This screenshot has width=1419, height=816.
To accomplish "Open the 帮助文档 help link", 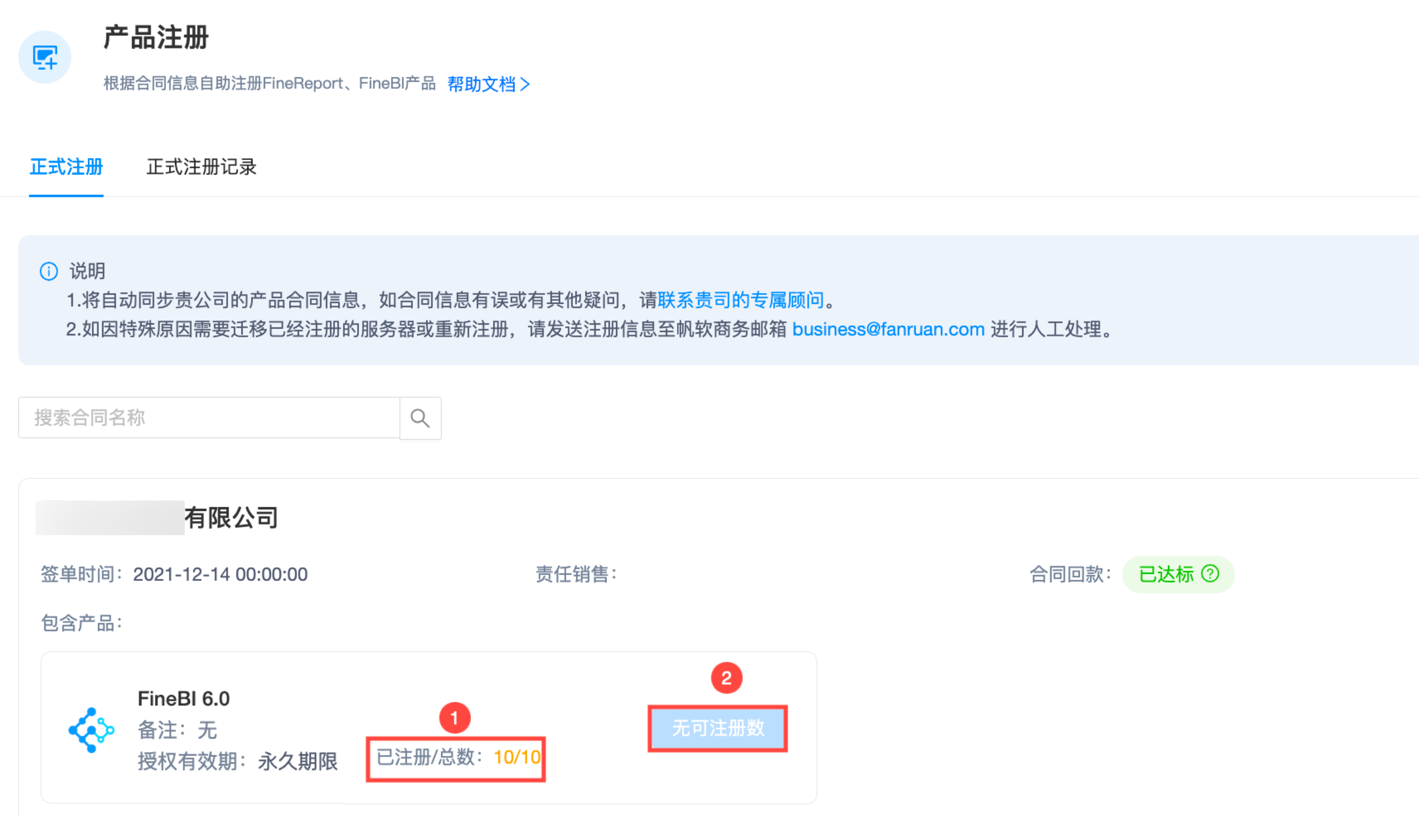I will click(x=481, y=84).
